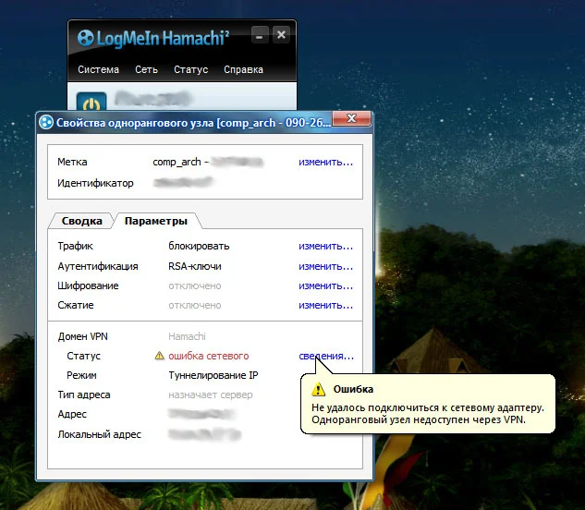Select the Параметры tab
585x510 pixels.
tap(156, 221)
